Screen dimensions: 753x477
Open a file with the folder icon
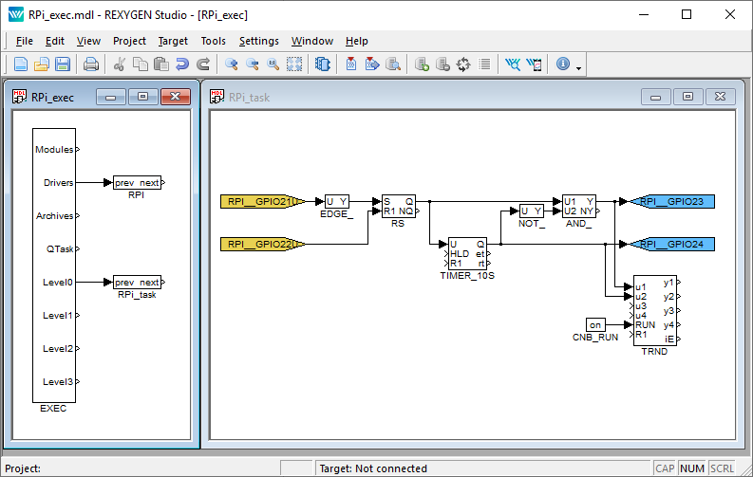[42, 64]
